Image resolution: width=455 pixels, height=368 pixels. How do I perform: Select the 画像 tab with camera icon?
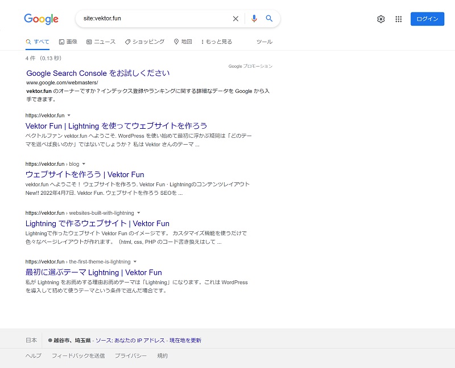click(68, 42)
